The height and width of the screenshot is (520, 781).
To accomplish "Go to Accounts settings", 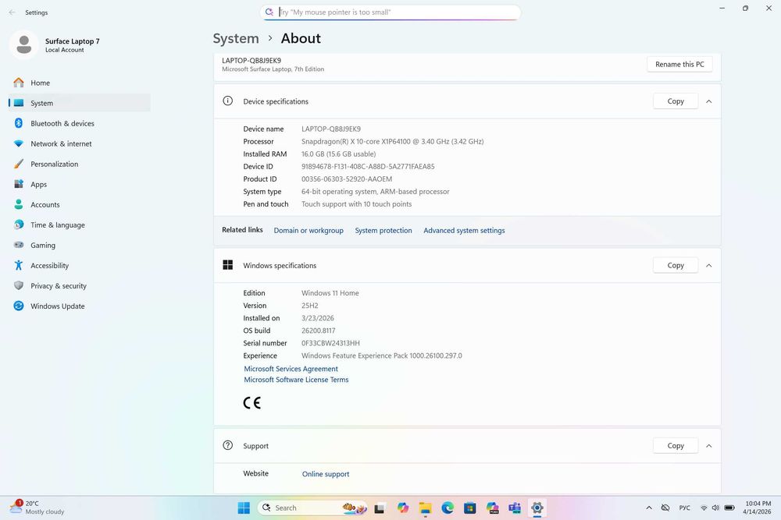I will [80, 205].
